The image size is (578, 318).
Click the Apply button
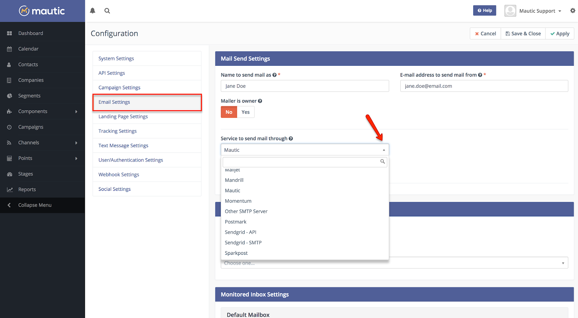pos(560,34)
